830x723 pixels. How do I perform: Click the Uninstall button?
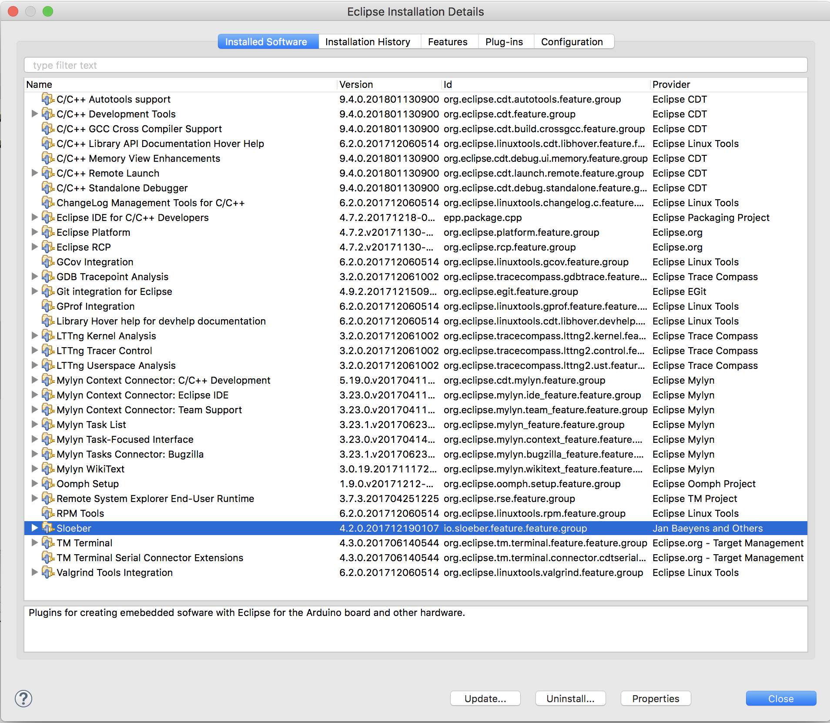tap(570, 699)
